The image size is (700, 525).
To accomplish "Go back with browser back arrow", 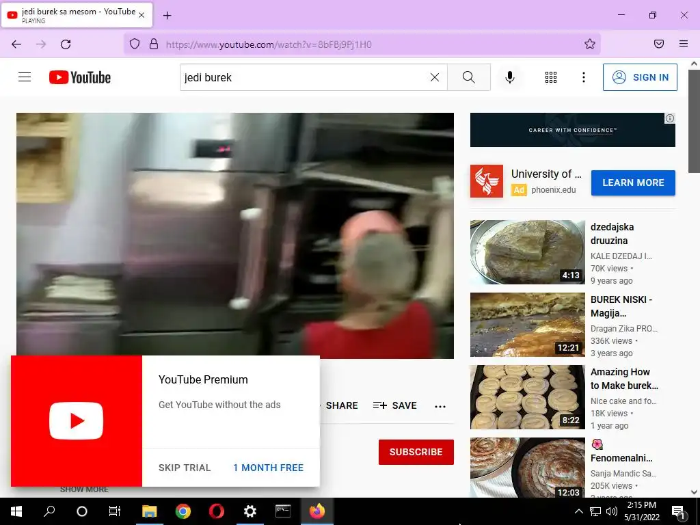I will [16, 44].
